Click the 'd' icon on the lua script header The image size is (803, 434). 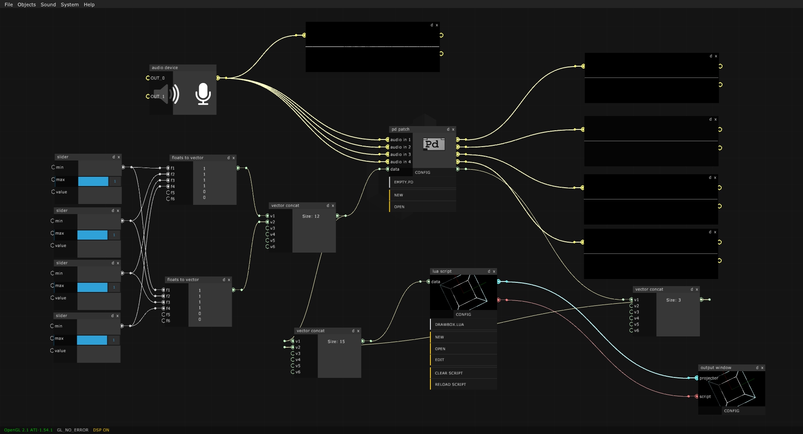pyautogui.click(x=489, y=271)
